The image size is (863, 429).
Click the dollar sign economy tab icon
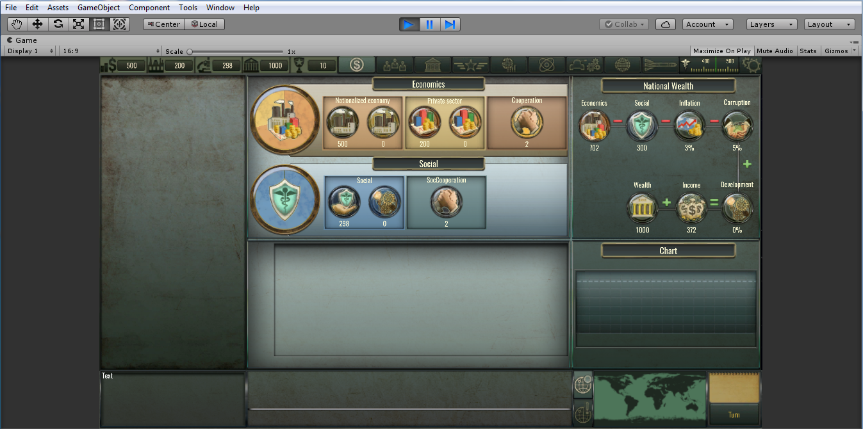click(x=357, y=65)
